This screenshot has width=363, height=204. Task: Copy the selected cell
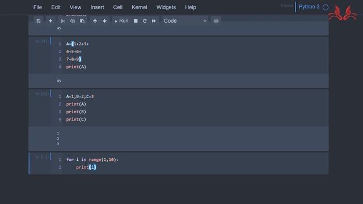(73, 21)
